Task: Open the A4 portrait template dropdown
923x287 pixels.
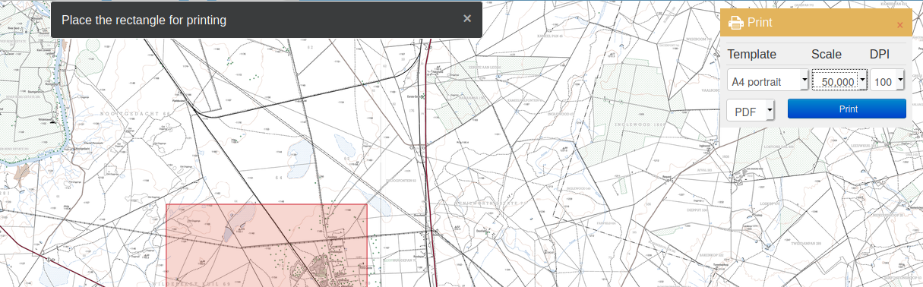Action: tap(768, 80)
